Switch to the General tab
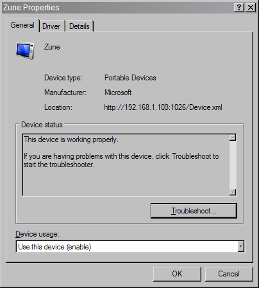 pyautogui.click(x=22, y=25)
